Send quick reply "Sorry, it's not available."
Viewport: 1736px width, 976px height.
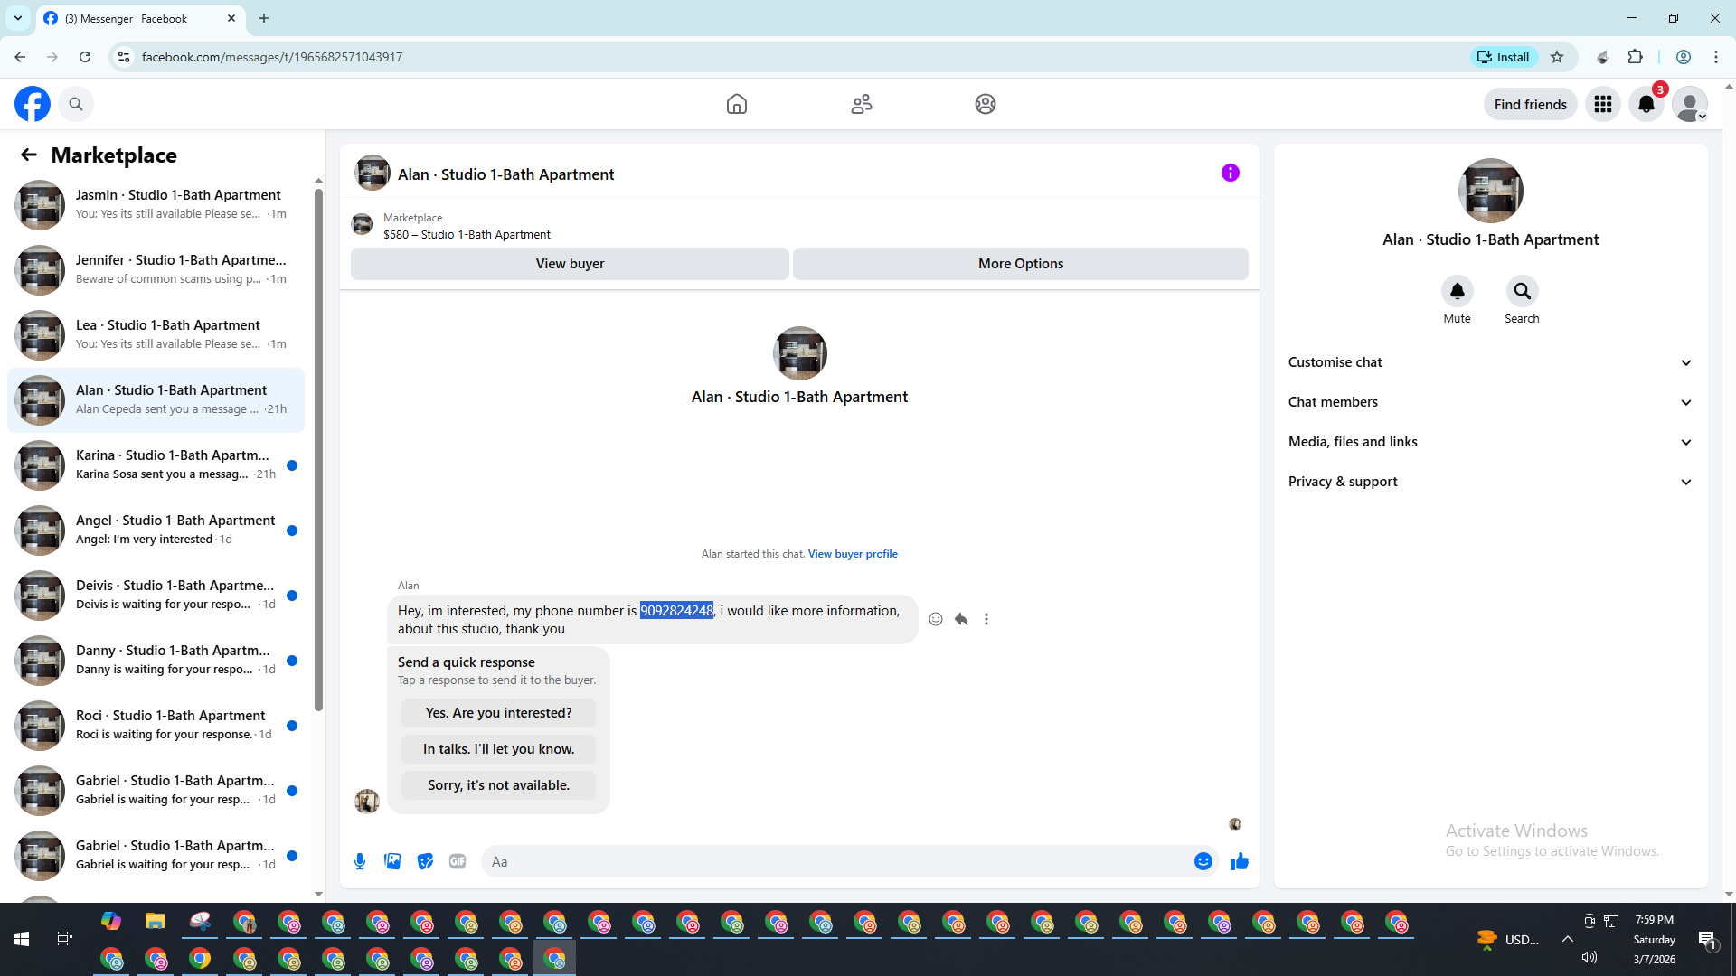click(x=498, y=785)
